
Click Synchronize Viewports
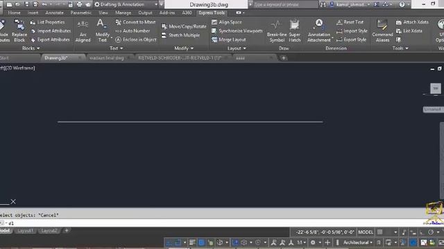coord(237,30)
